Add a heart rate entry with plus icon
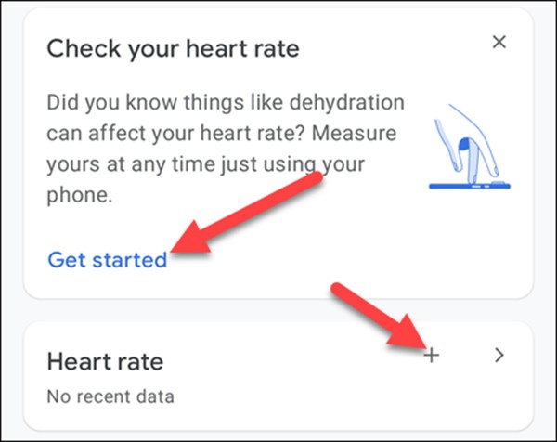The height and width of the screenshot is (442, 557). 432,354
